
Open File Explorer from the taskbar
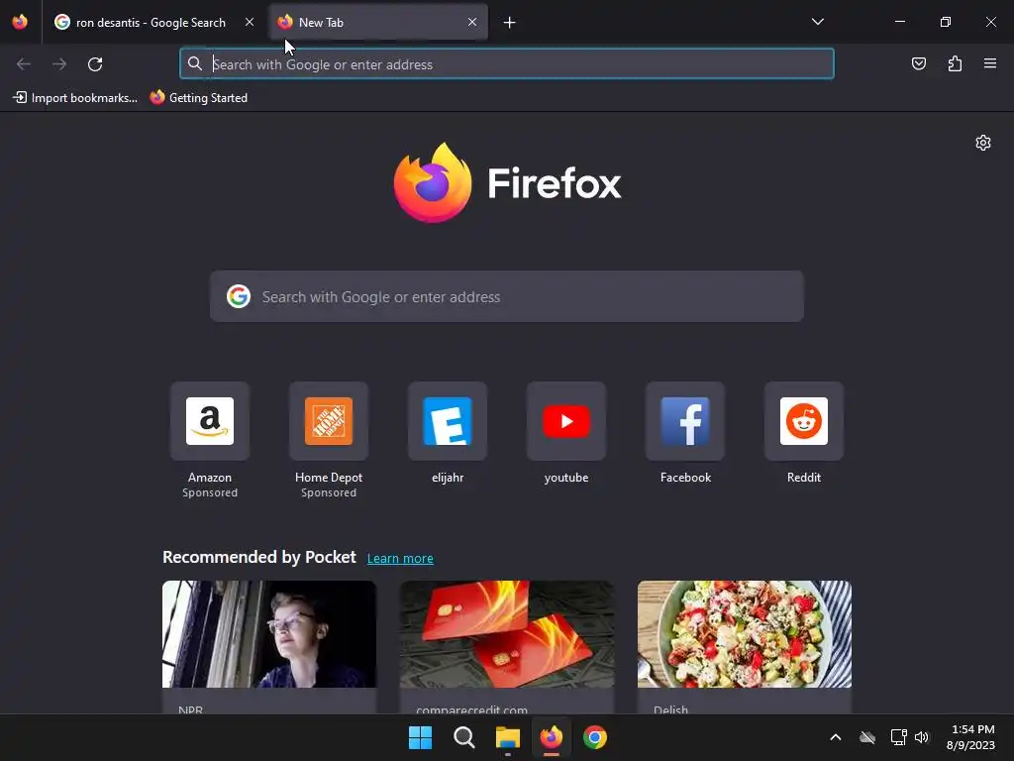pyautogui.click(x=508, y=737)
